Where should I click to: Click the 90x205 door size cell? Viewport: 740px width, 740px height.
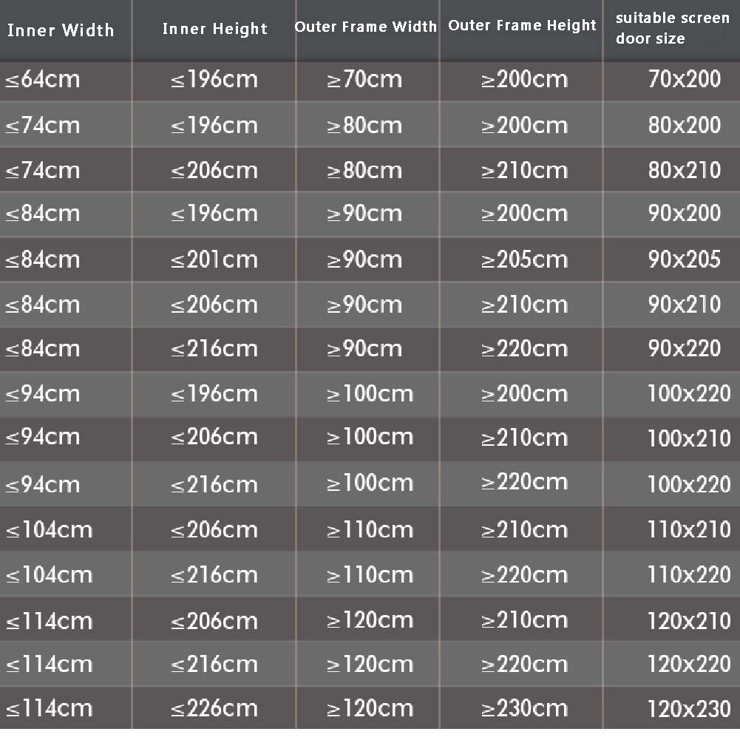[684, 259]
